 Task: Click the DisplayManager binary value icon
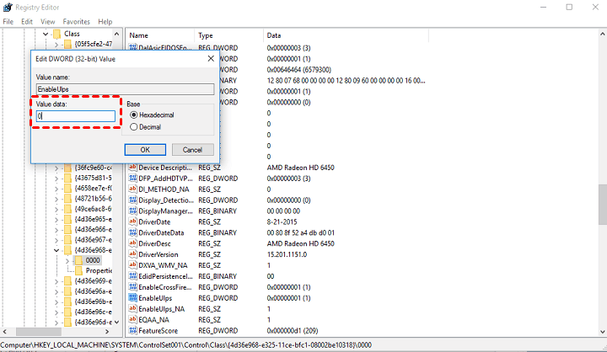133,211
